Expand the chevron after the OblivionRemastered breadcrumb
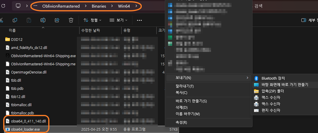Image resolution: width=318 pixels, height=133 pixels. 86,6
